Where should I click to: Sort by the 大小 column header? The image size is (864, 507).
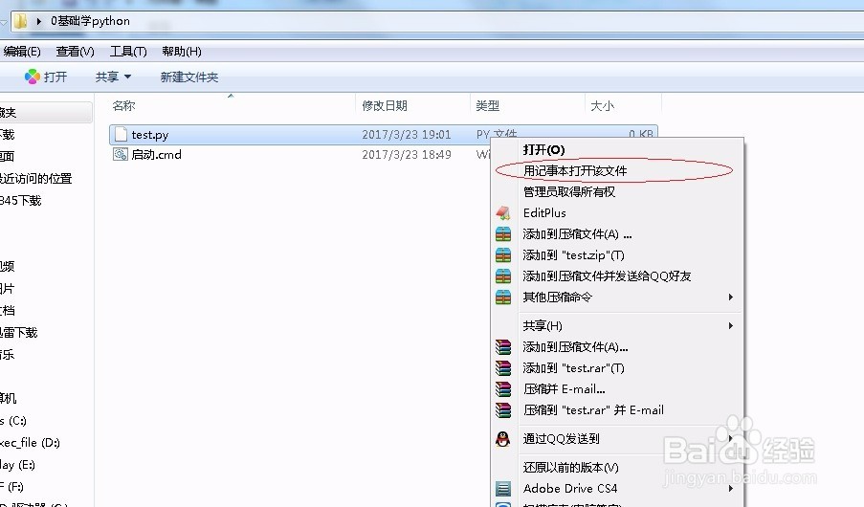pyautogui.click(x=602, y=106)
